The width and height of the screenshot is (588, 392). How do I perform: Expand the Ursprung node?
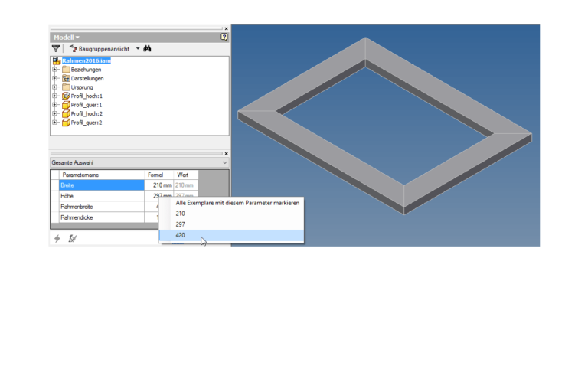click(55, 87)
